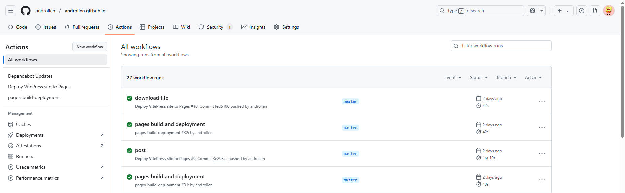
Task: Open the post workflow run
Action: [x=140, y=150]
